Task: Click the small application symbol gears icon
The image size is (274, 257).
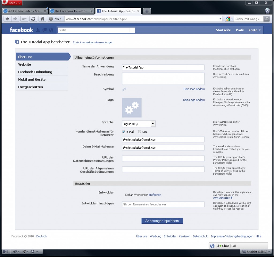Action: tap(124, 89)
